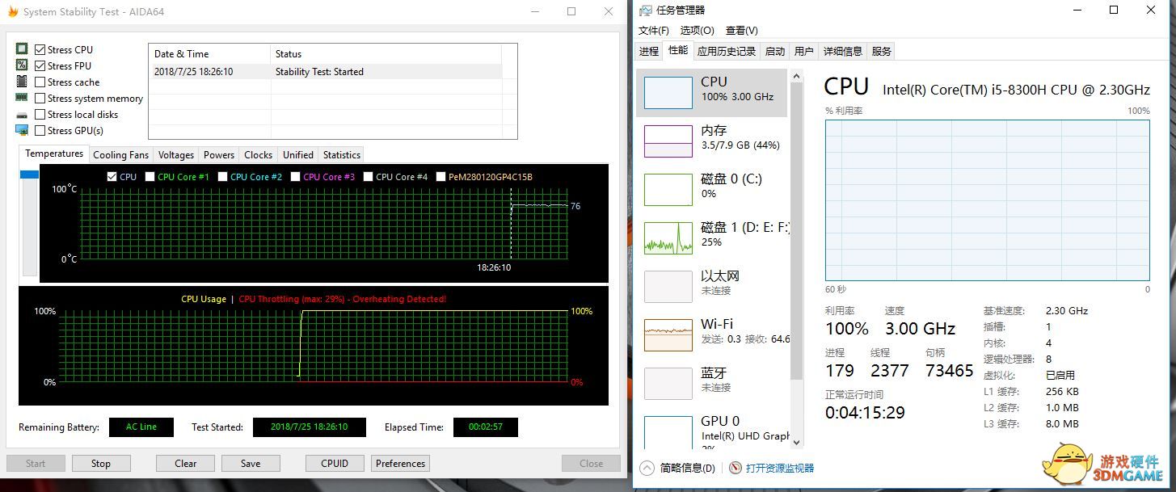
Task: Collapse details via 简略信息 chevron
Action: (x=647, y=468)
